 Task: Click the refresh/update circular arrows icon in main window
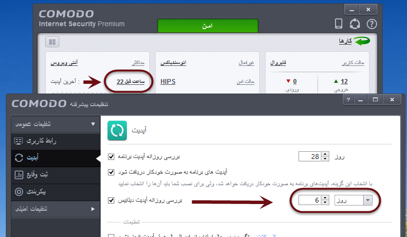(354, 24)
